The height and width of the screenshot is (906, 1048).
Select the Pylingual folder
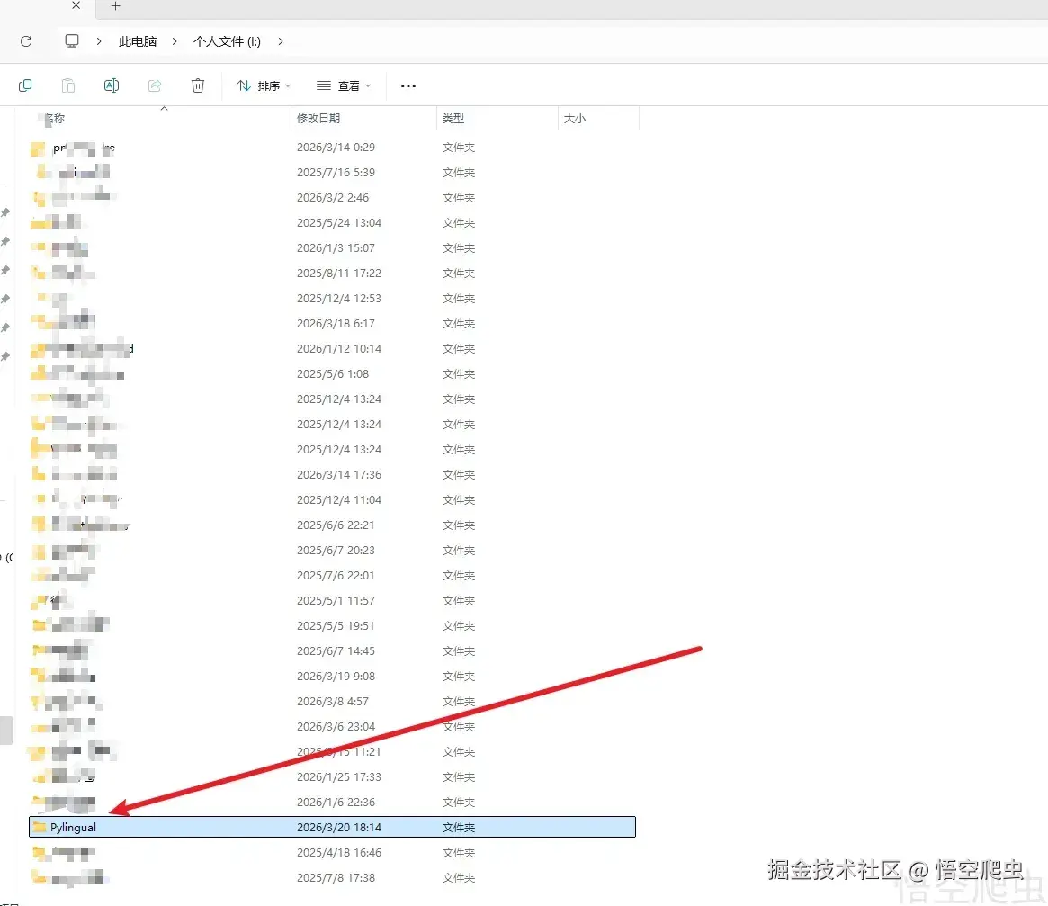tap(332, 827)
